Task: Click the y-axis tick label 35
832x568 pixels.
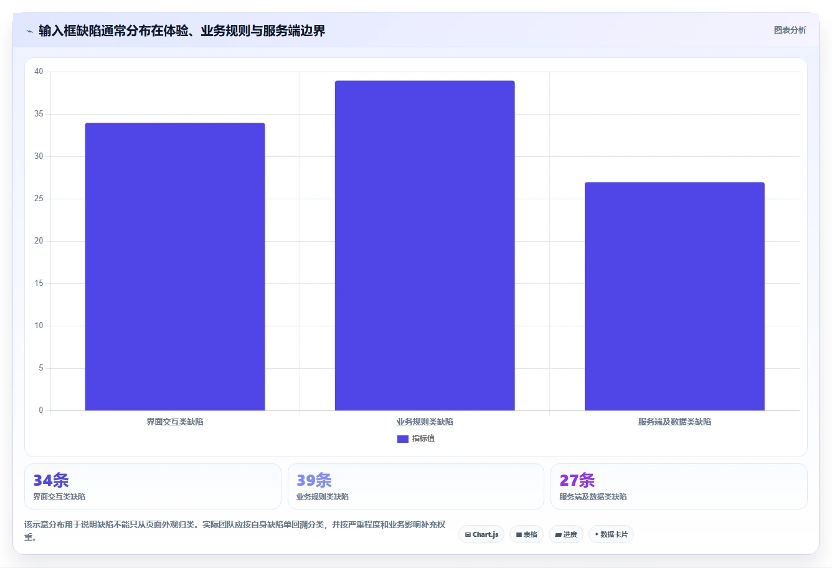Action: tap(39, 114)
